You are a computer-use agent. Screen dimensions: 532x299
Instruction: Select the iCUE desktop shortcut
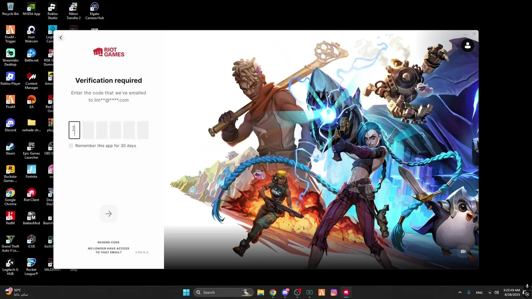tap(31, 241)
